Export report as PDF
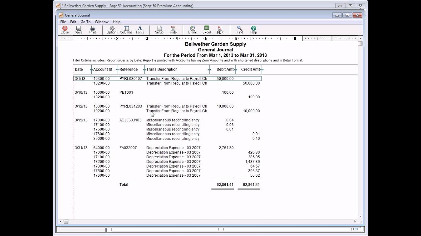Image resolution: width=421 pixels, height=236 pixels. click(220, 30)
